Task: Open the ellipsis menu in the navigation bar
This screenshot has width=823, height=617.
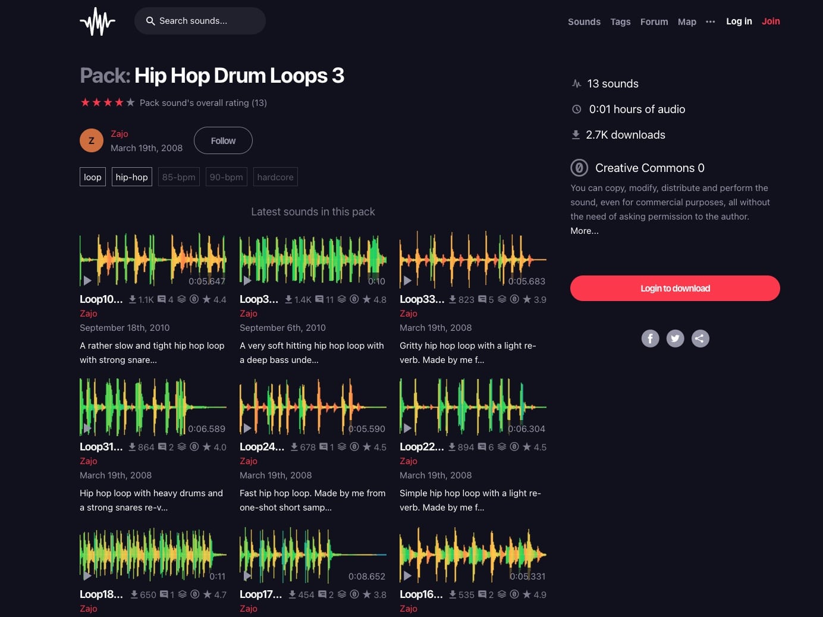Action: (x=710, y=21)
